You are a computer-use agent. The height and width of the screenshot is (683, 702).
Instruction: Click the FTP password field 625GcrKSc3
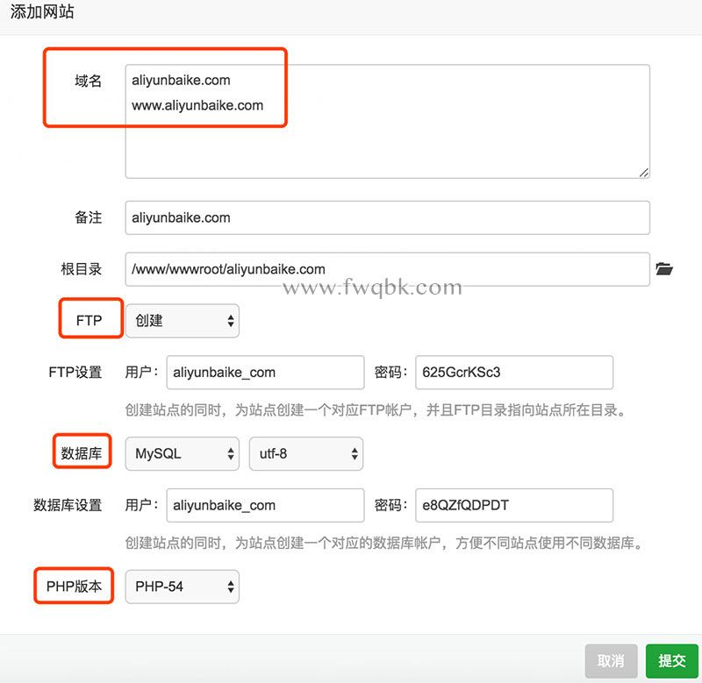click(x=514, y=372)
